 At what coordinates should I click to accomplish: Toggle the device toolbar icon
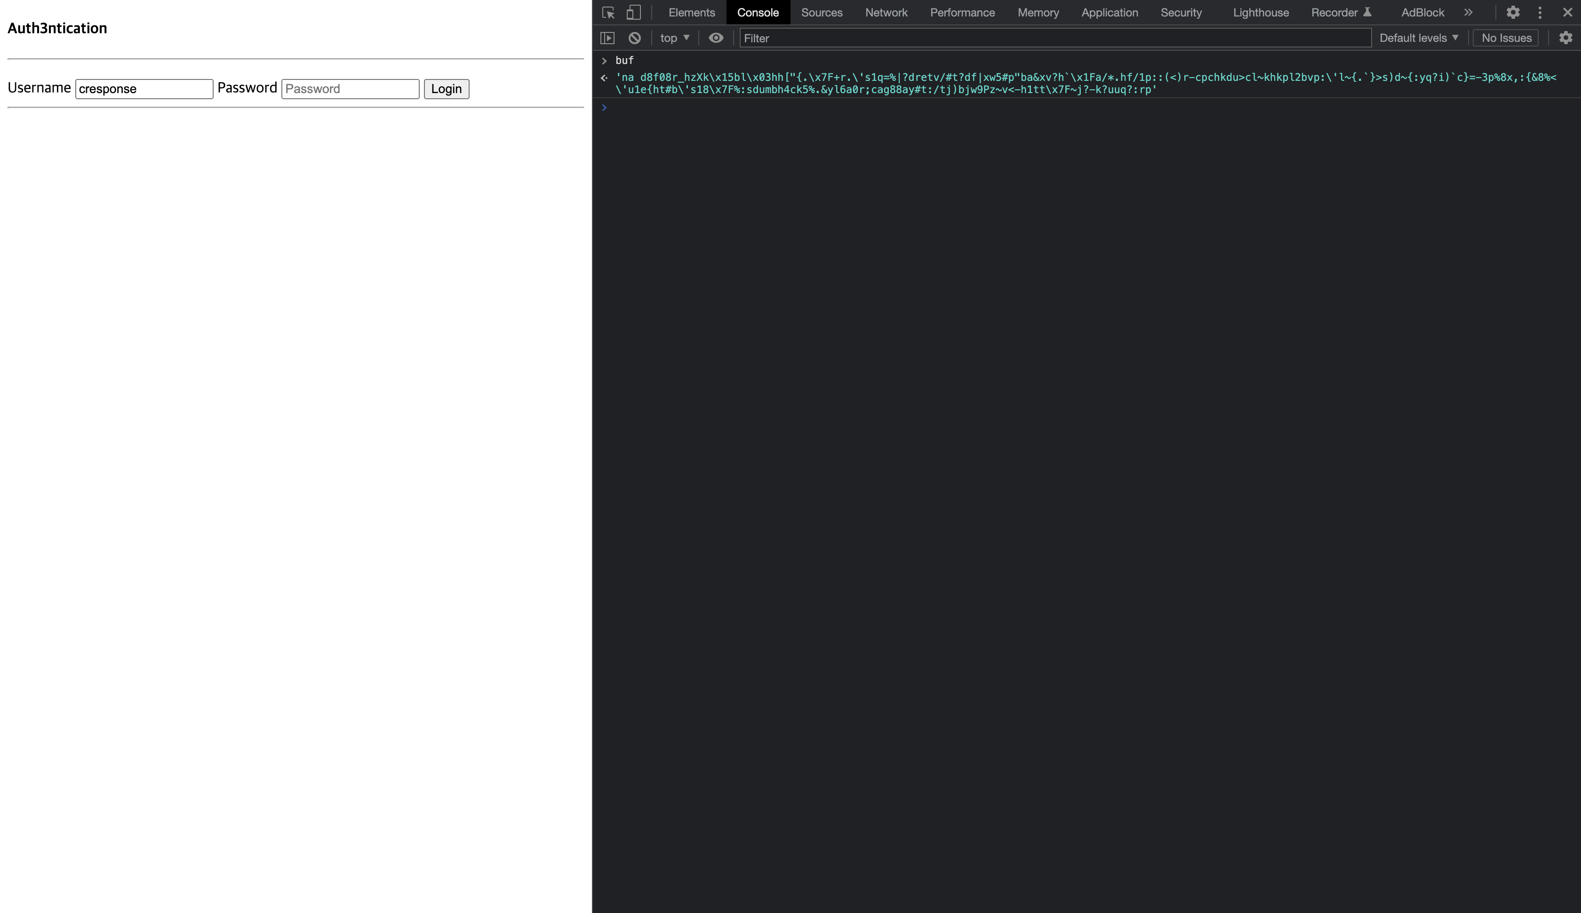[634, 13]
